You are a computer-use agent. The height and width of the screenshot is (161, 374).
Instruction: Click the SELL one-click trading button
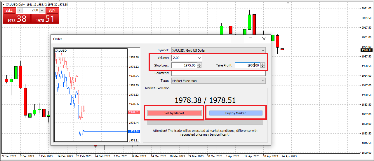click(9, 10)
